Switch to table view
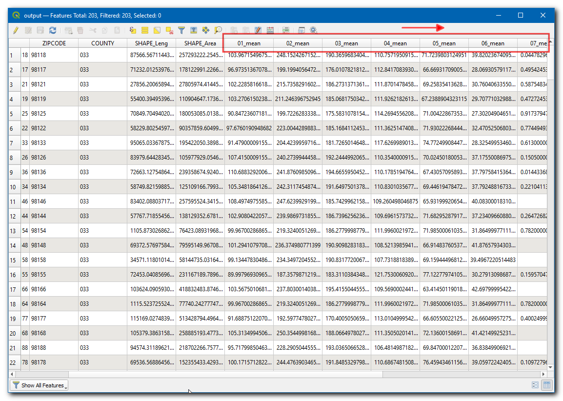563x401 pixels. [547, 385]
